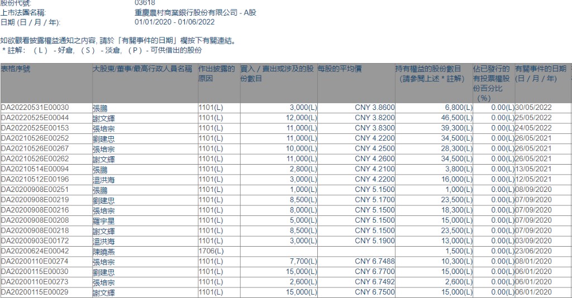The height and width of the screenshot is (298, 572).
Task: Click name 劉建忠 in row DA20210526E00252
Action: [x=103, y=138]
